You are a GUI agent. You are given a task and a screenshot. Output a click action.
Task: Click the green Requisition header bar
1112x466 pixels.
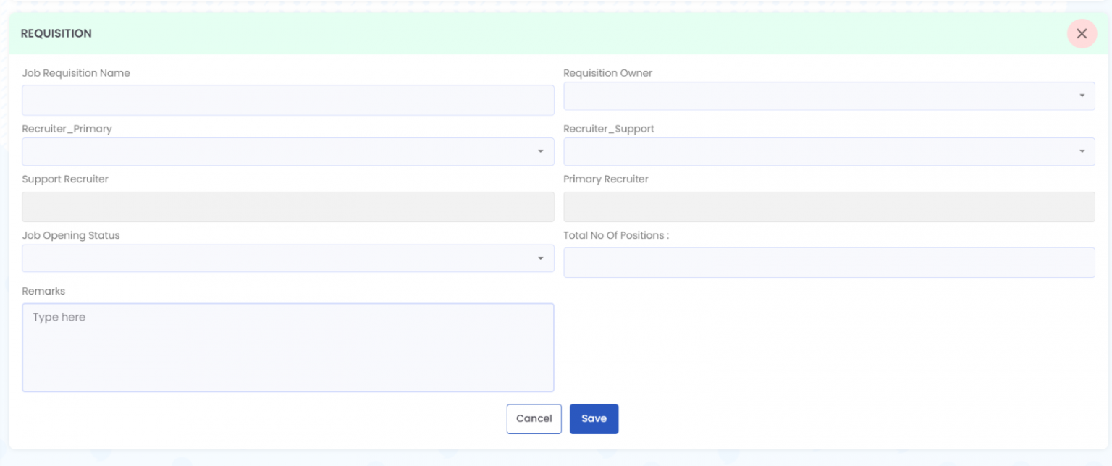[x=507, y=33]
